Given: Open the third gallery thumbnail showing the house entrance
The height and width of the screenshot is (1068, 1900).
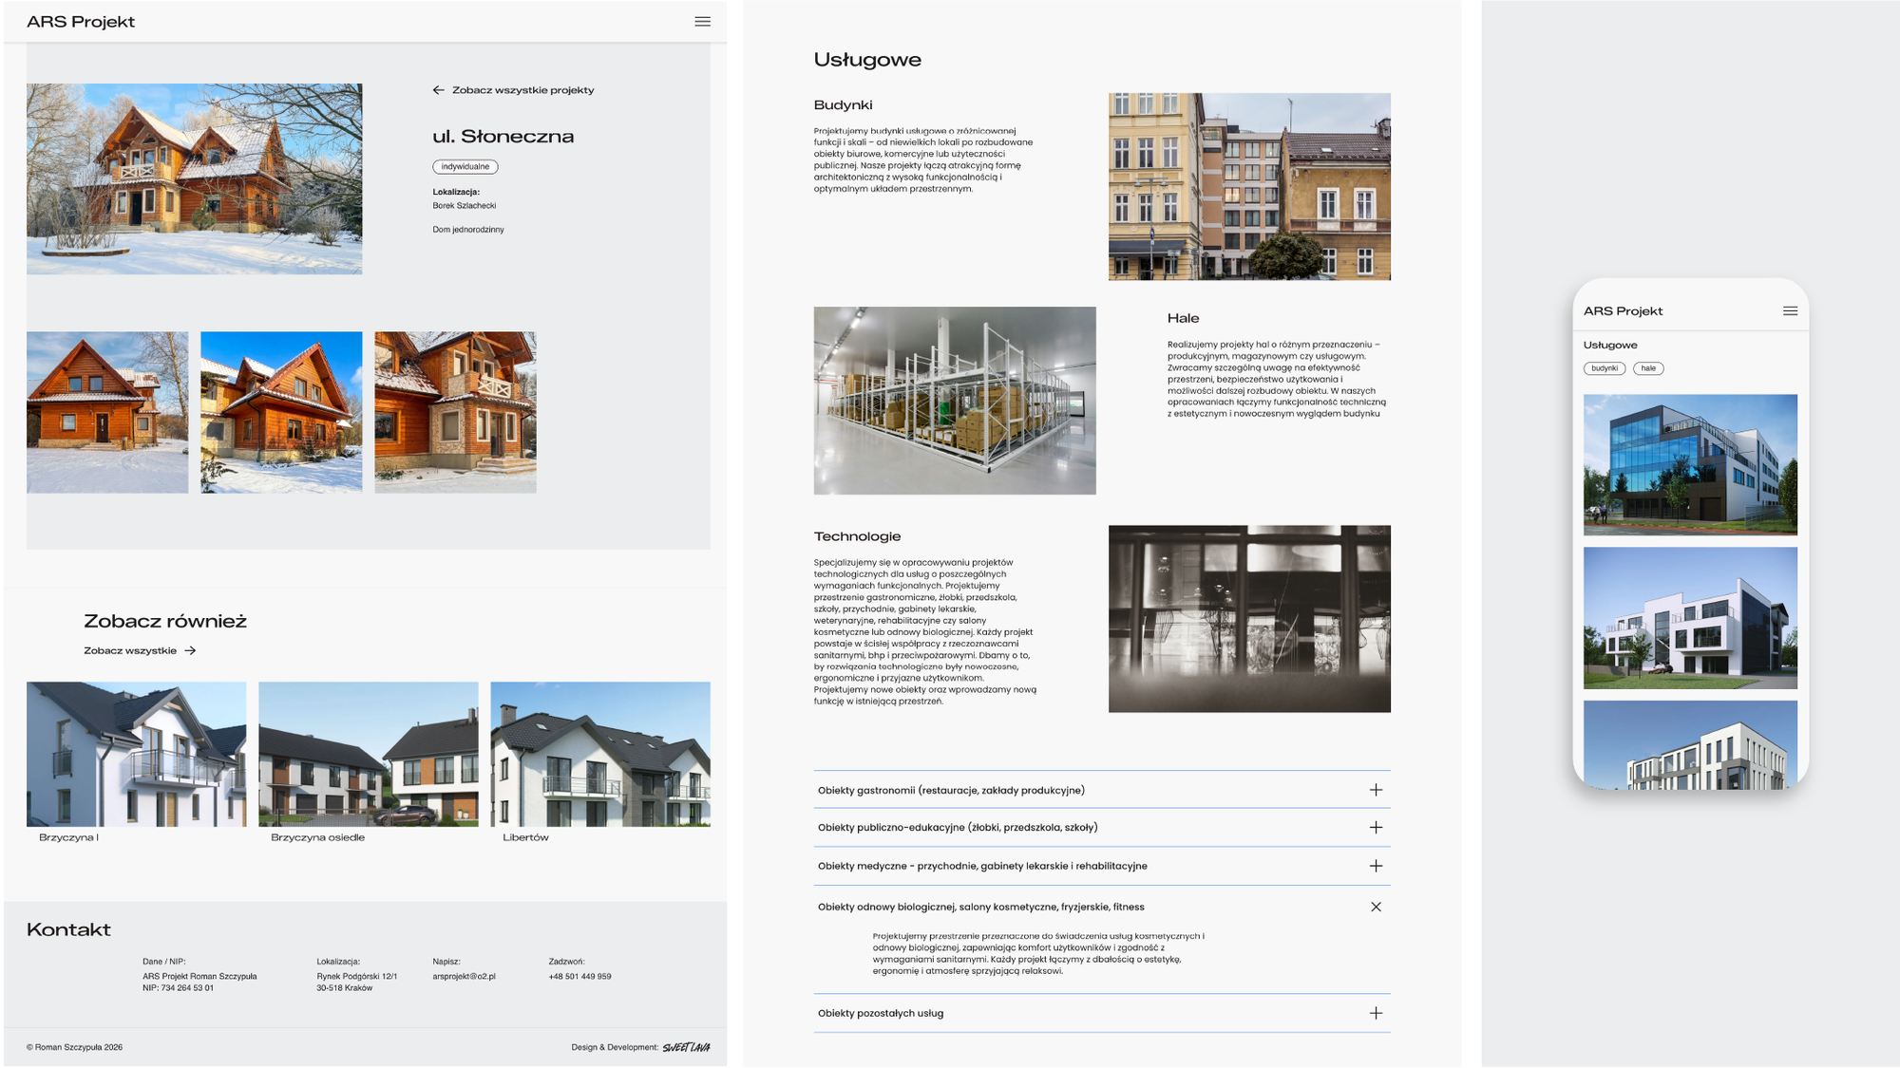Looking at the screenshot, I should point(455,412).
